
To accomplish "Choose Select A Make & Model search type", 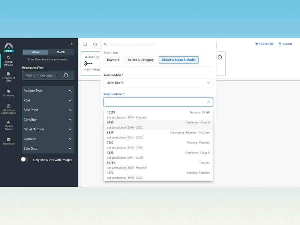I will [179, 60].
